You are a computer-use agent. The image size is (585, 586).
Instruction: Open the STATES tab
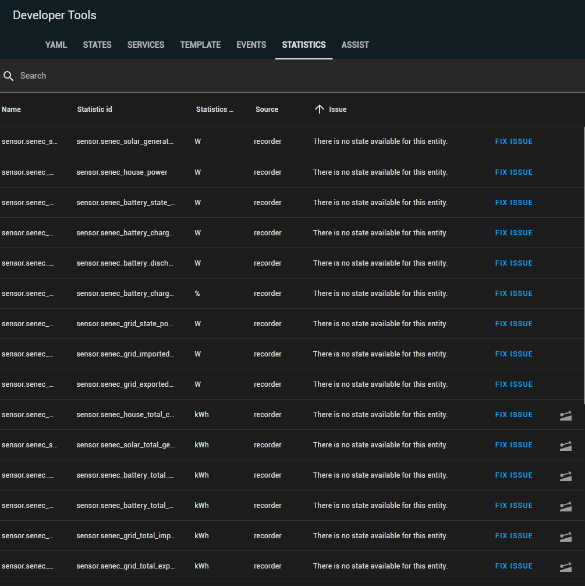pyautogui.click(x=97, y=45)
